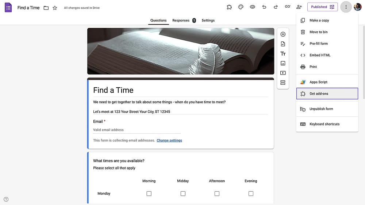The height and width of the screenshot is (205, 365).
Task: Redo the last change
Action: click(276, 7)
